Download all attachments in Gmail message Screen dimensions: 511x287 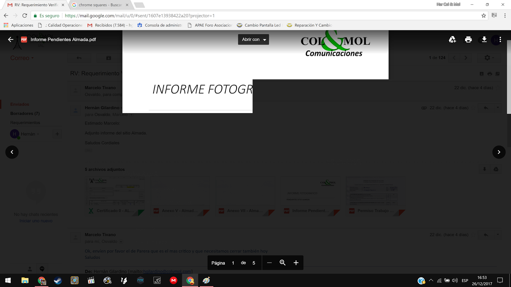point(484,169)
